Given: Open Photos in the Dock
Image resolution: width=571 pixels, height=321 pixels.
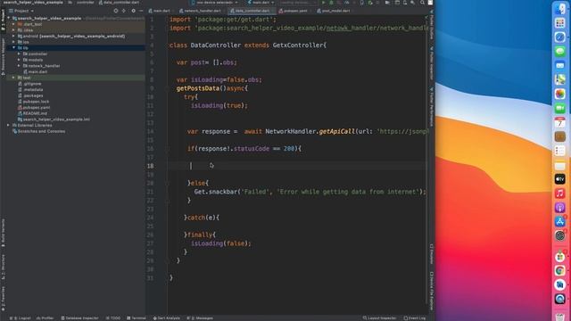Looking at the screenshot, I should point(560,94).
